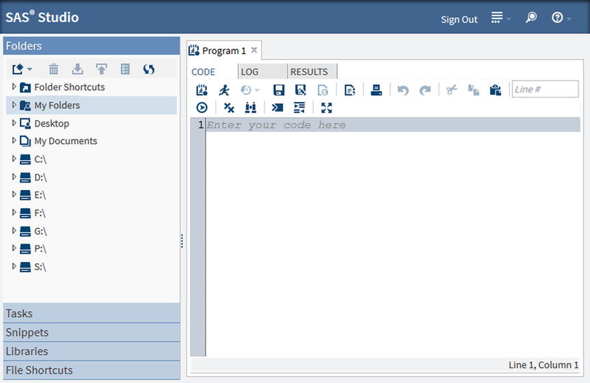The width and height of the screenshot is (590, 383).
Task: Save the program using the floppy disk icon
Action: (x=278, y=90)
